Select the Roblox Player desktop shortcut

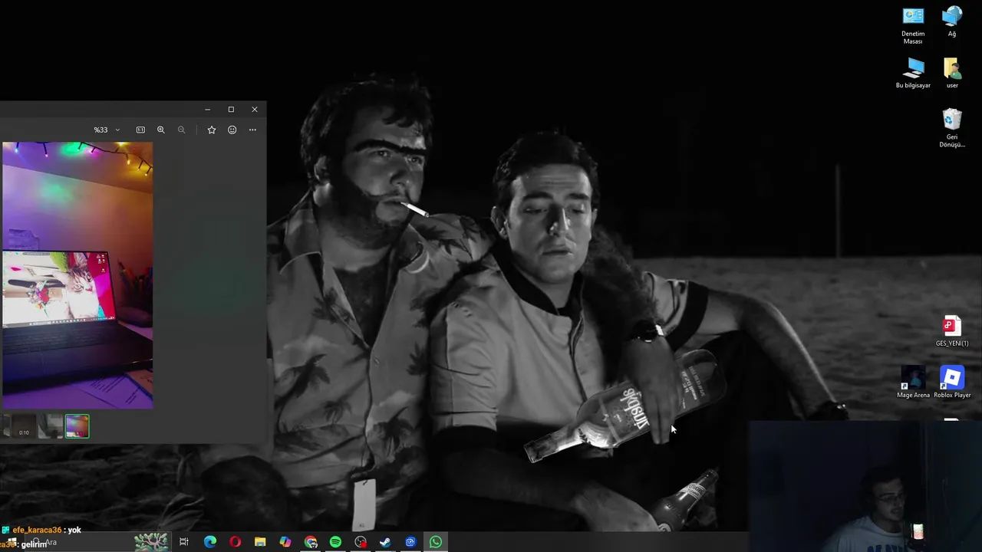coord(952,383)
